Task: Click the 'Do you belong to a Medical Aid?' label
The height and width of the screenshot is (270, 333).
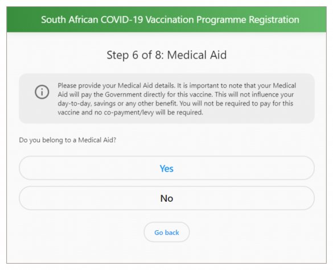Action: click(x=68, y=140)
